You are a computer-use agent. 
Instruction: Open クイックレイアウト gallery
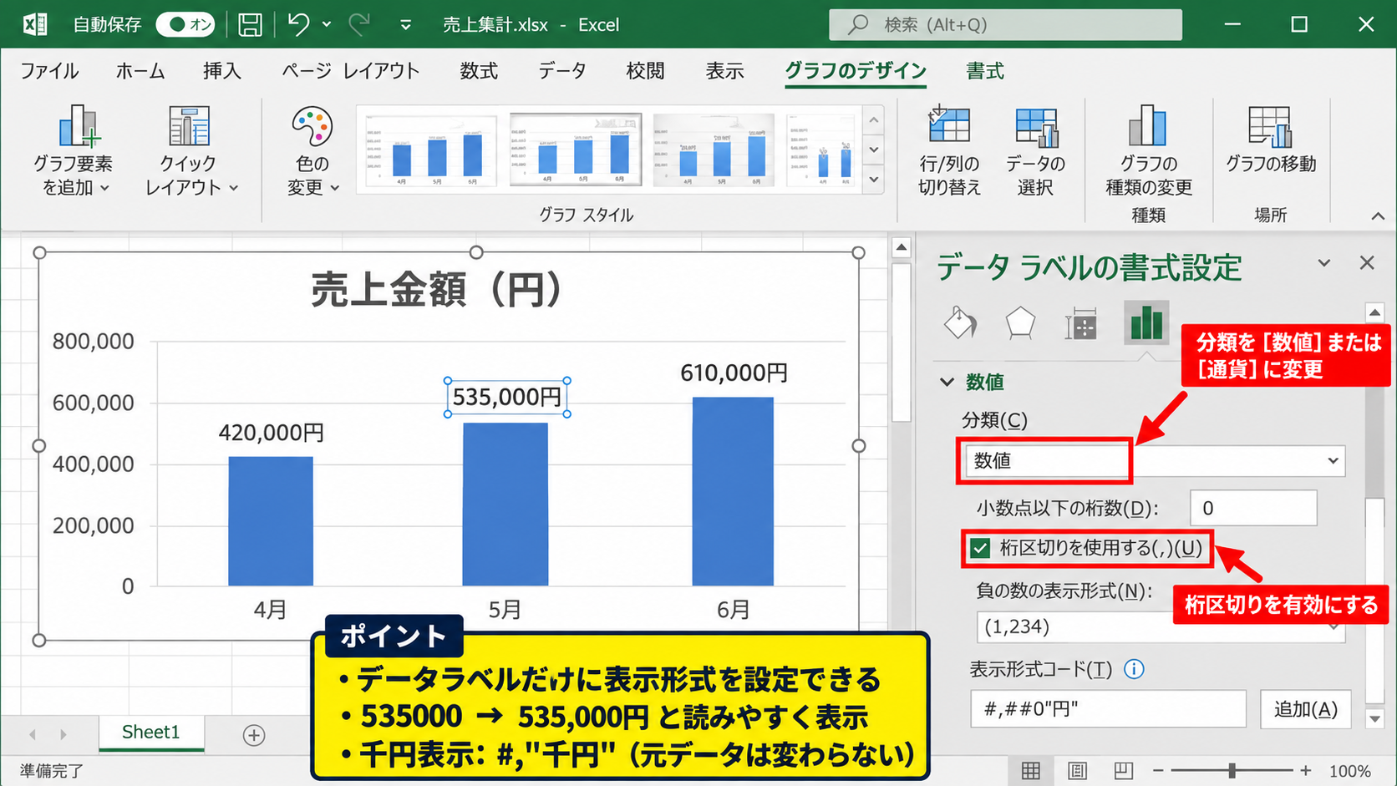pyautogui.click(x=190, y=150)
